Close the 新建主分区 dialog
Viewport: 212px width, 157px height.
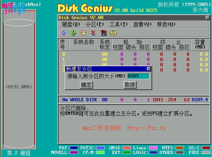coord(149,69)
